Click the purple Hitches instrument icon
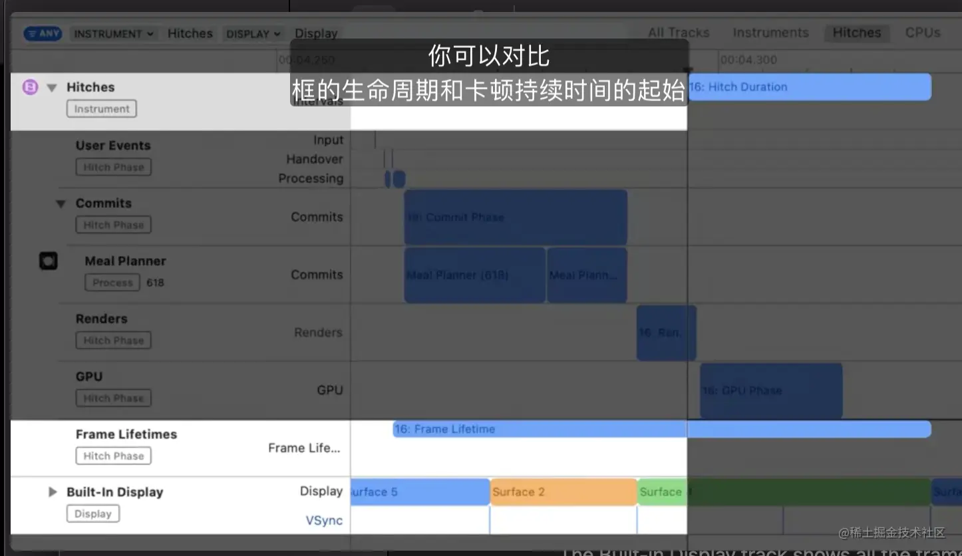Viewport: 962px width, 556px height. pyautogui.click(x=31, y=87)
